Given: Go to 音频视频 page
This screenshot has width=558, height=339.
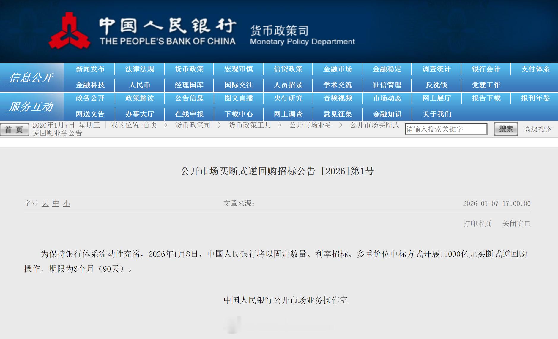Looking at the screenshot, I should click(x=338, y=98).
